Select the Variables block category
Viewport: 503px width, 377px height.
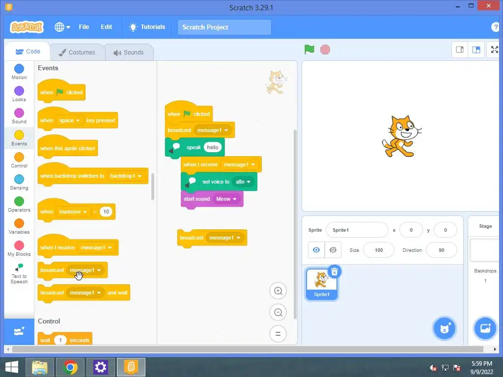point(19,227)
